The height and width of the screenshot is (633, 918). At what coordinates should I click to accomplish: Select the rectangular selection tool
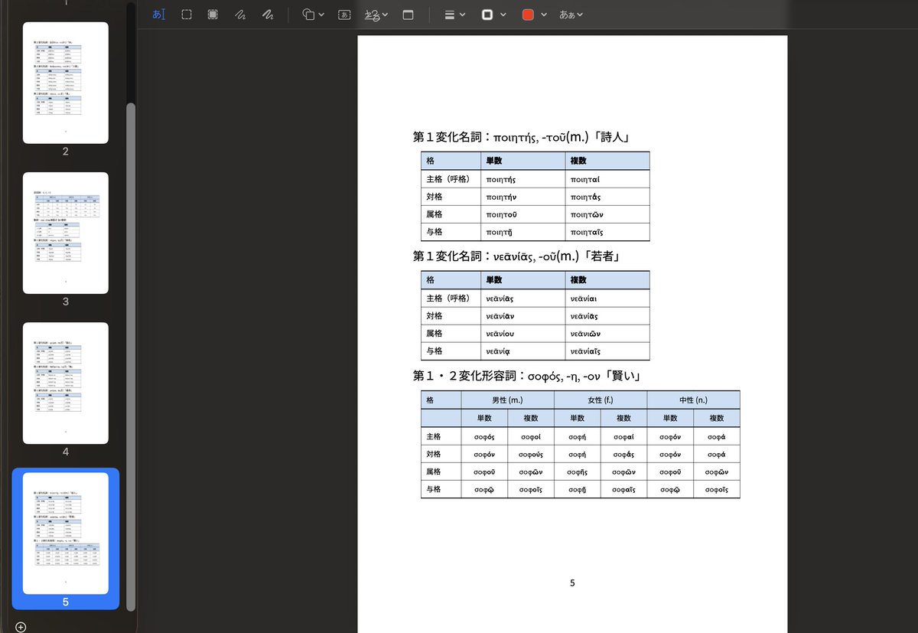tap(187, 15)
